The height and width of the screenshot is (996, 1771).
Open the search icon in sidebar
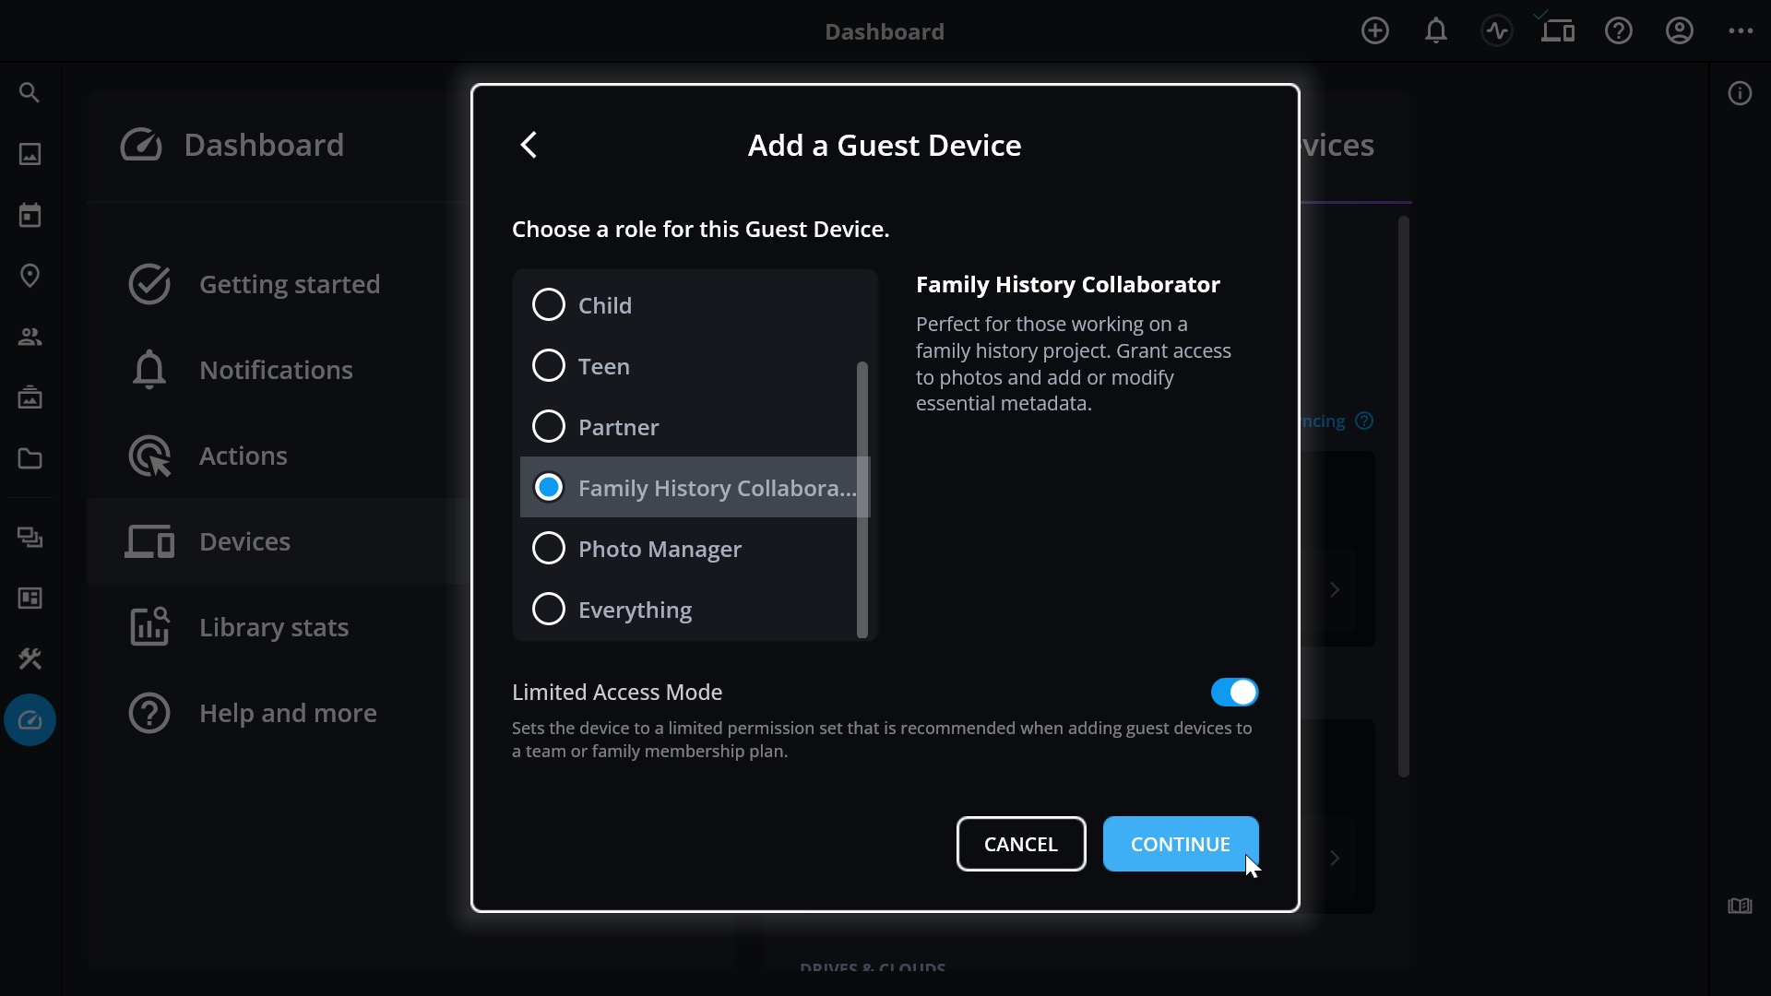[x=30, y=93]
